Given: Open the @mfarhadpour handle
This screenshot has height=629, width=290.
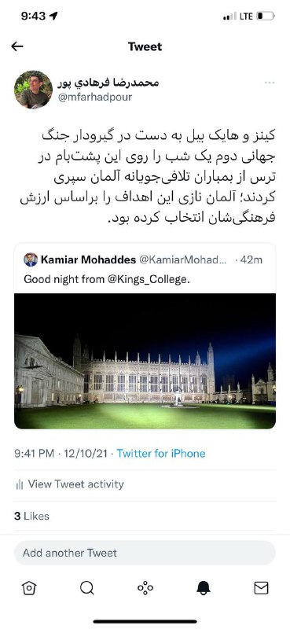Looking at the screenshot, I should coord(95,97).
